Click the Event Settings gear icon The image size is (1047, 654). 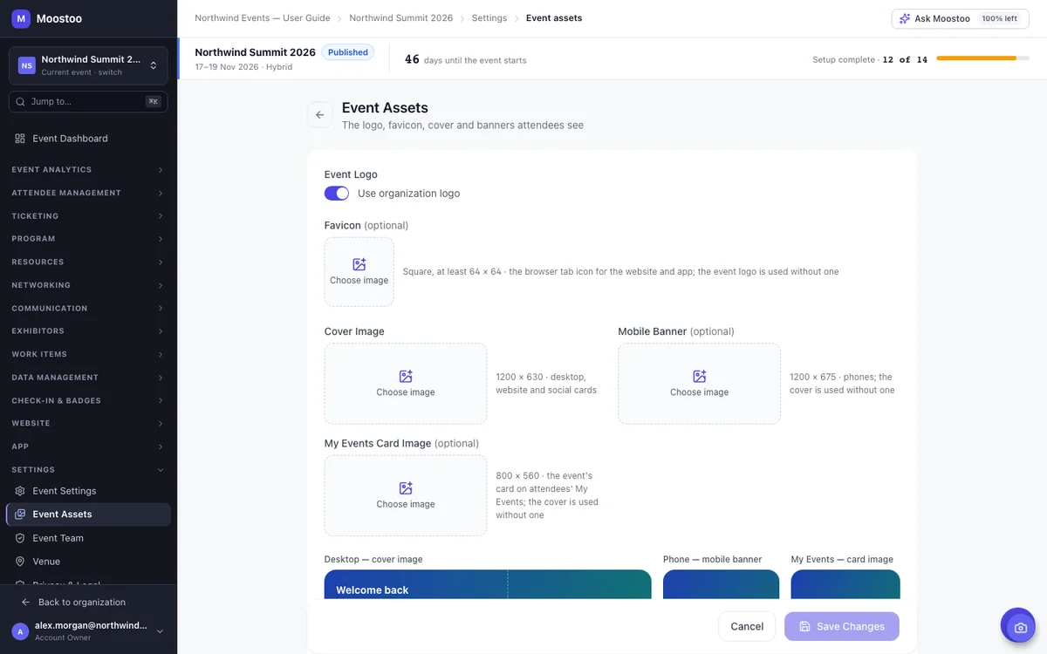pyautogui.click(x=20, y=491)
